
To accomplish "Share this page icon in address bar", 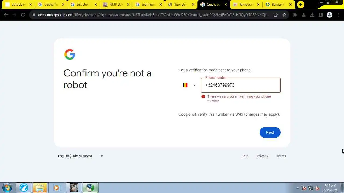I will pyautogui.click(x=276, y=15).
